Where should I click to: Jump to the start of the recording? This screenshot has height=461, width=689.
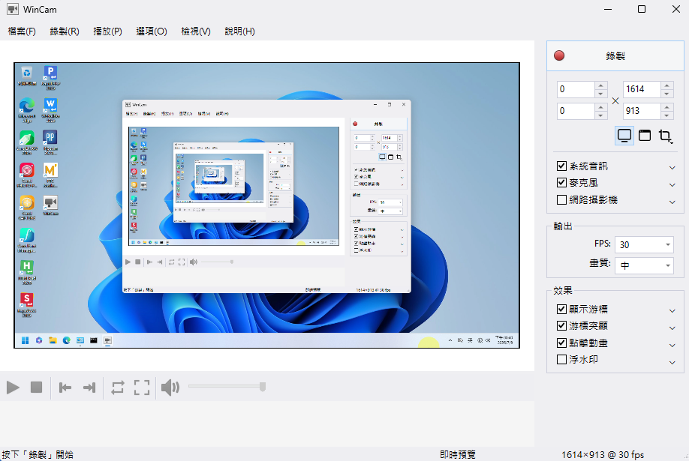(x=65, y=388)
